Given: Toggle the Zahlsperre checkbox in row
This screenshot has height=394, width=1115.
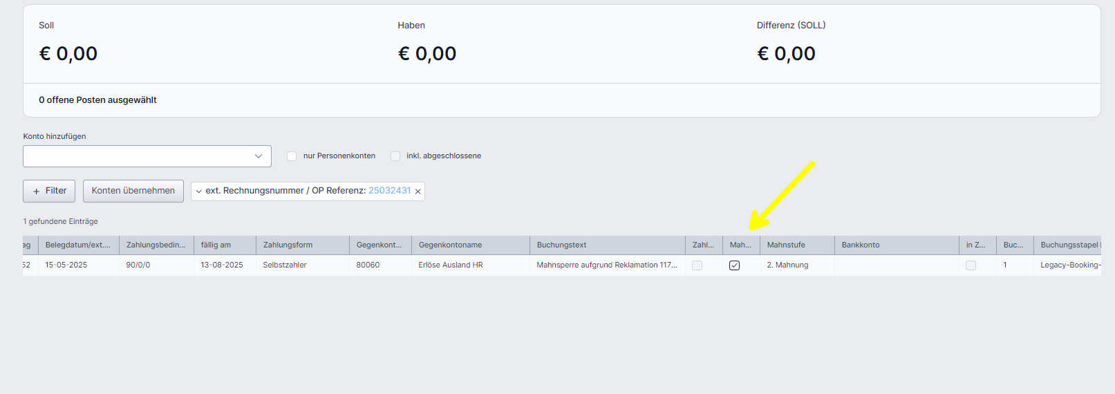Looking at the screenshot, I should [x=697, y=265].
